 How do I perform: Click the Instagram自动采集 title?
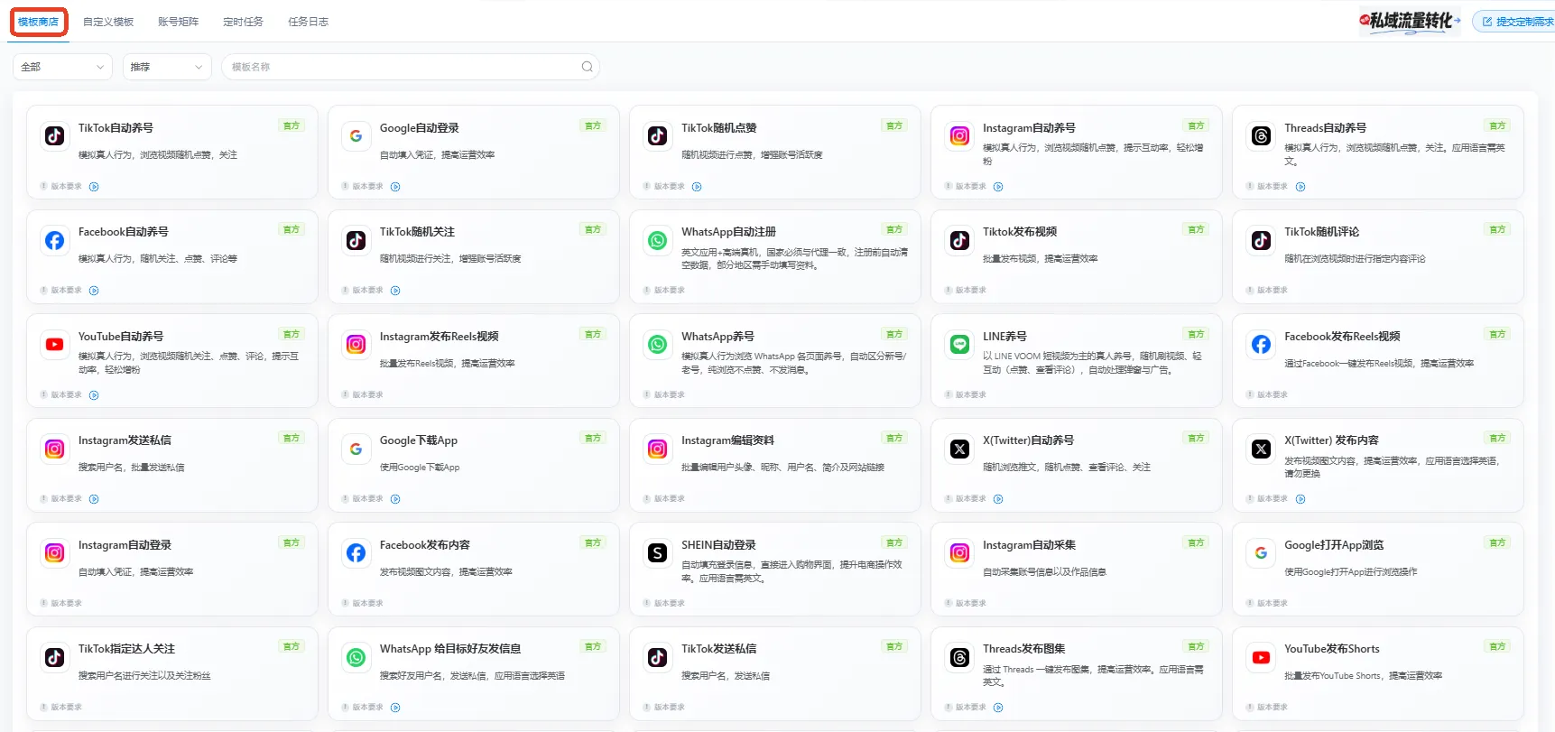click(x=1029, y=545)
